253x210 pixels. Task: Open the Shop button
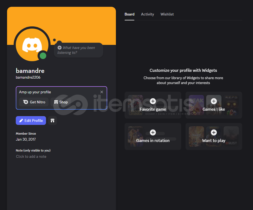(61, 102)
